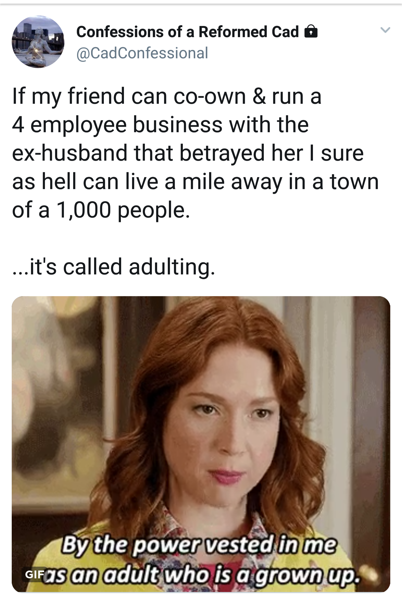Click the "1,000 people." text
This screenshot has height=597, width=402.
click(123, 211)
